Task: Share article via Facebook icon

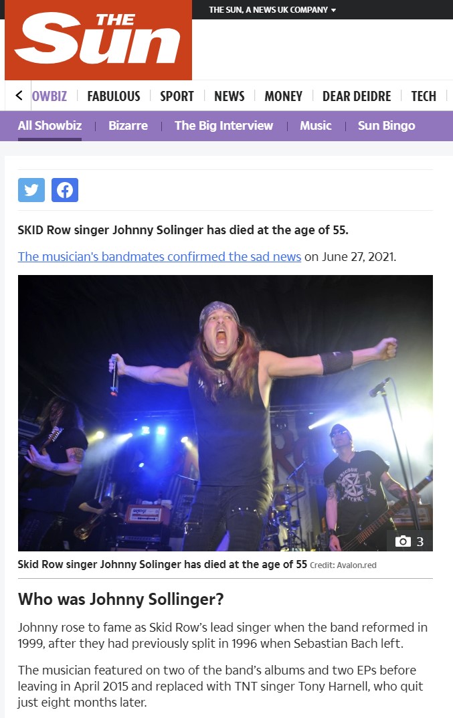Action: (65, 190)
